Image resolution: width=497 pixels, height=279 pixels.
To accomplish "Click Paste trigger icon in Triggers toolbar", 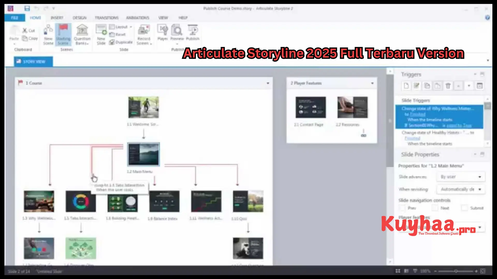I will point(437,86).
